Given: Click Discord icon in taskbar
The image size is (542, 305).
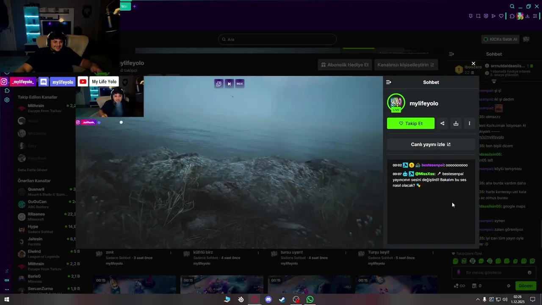Looking at the screenshot, I should pyautogui.click(x=268, y=299).
